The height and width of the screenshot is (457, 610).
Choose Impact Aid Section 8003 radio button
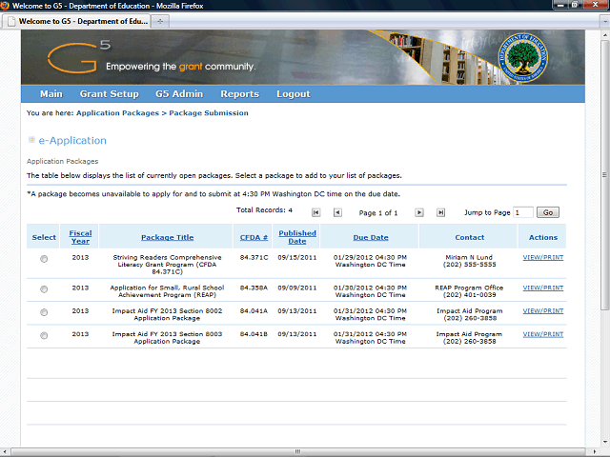pyautogui.click(x=44, y=336)
